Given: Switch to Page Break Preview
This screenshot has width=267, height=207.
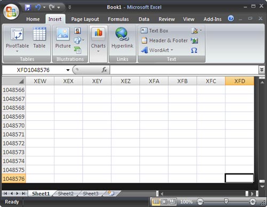Looking at the screenshot, I should click(172, 202).
